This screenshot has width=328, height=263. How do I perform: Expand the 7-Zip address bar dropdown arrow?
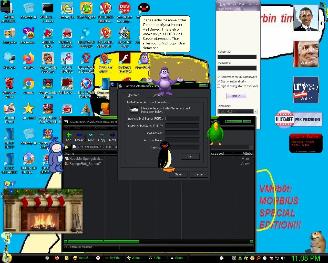pos(252,147)
